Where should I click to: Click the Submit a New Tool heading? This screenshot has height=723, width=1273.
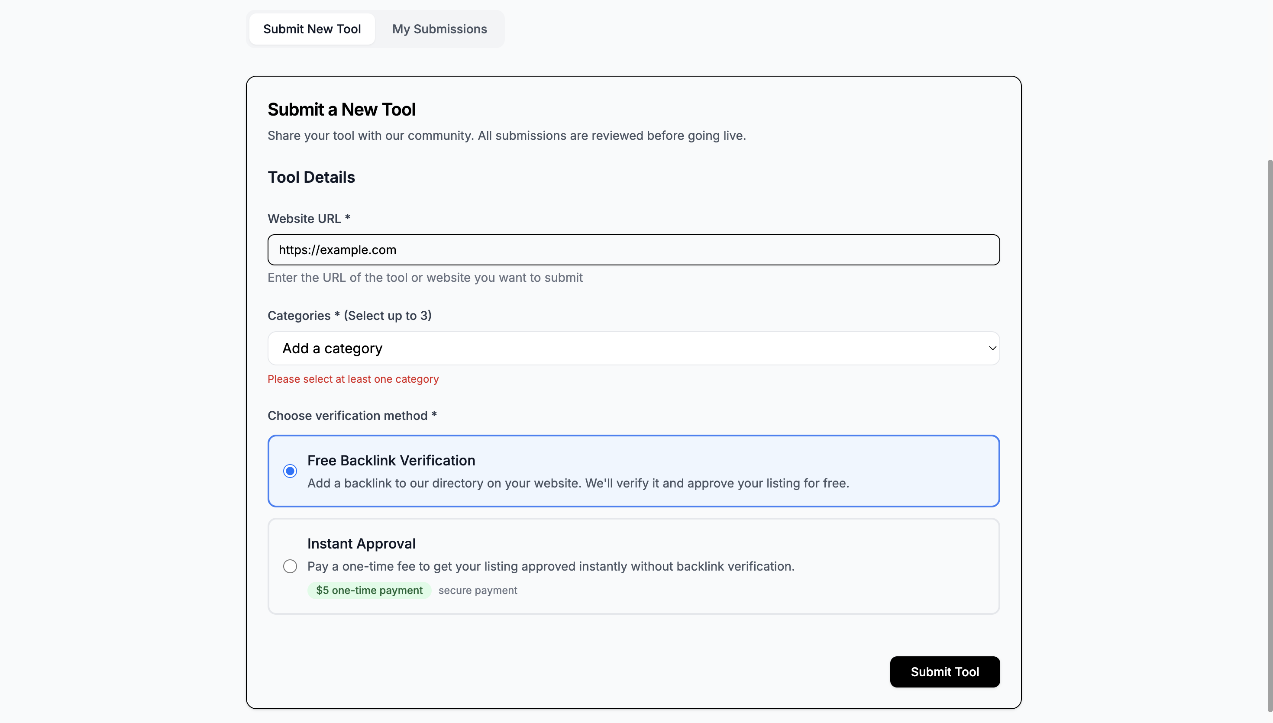tap(341, 109)
